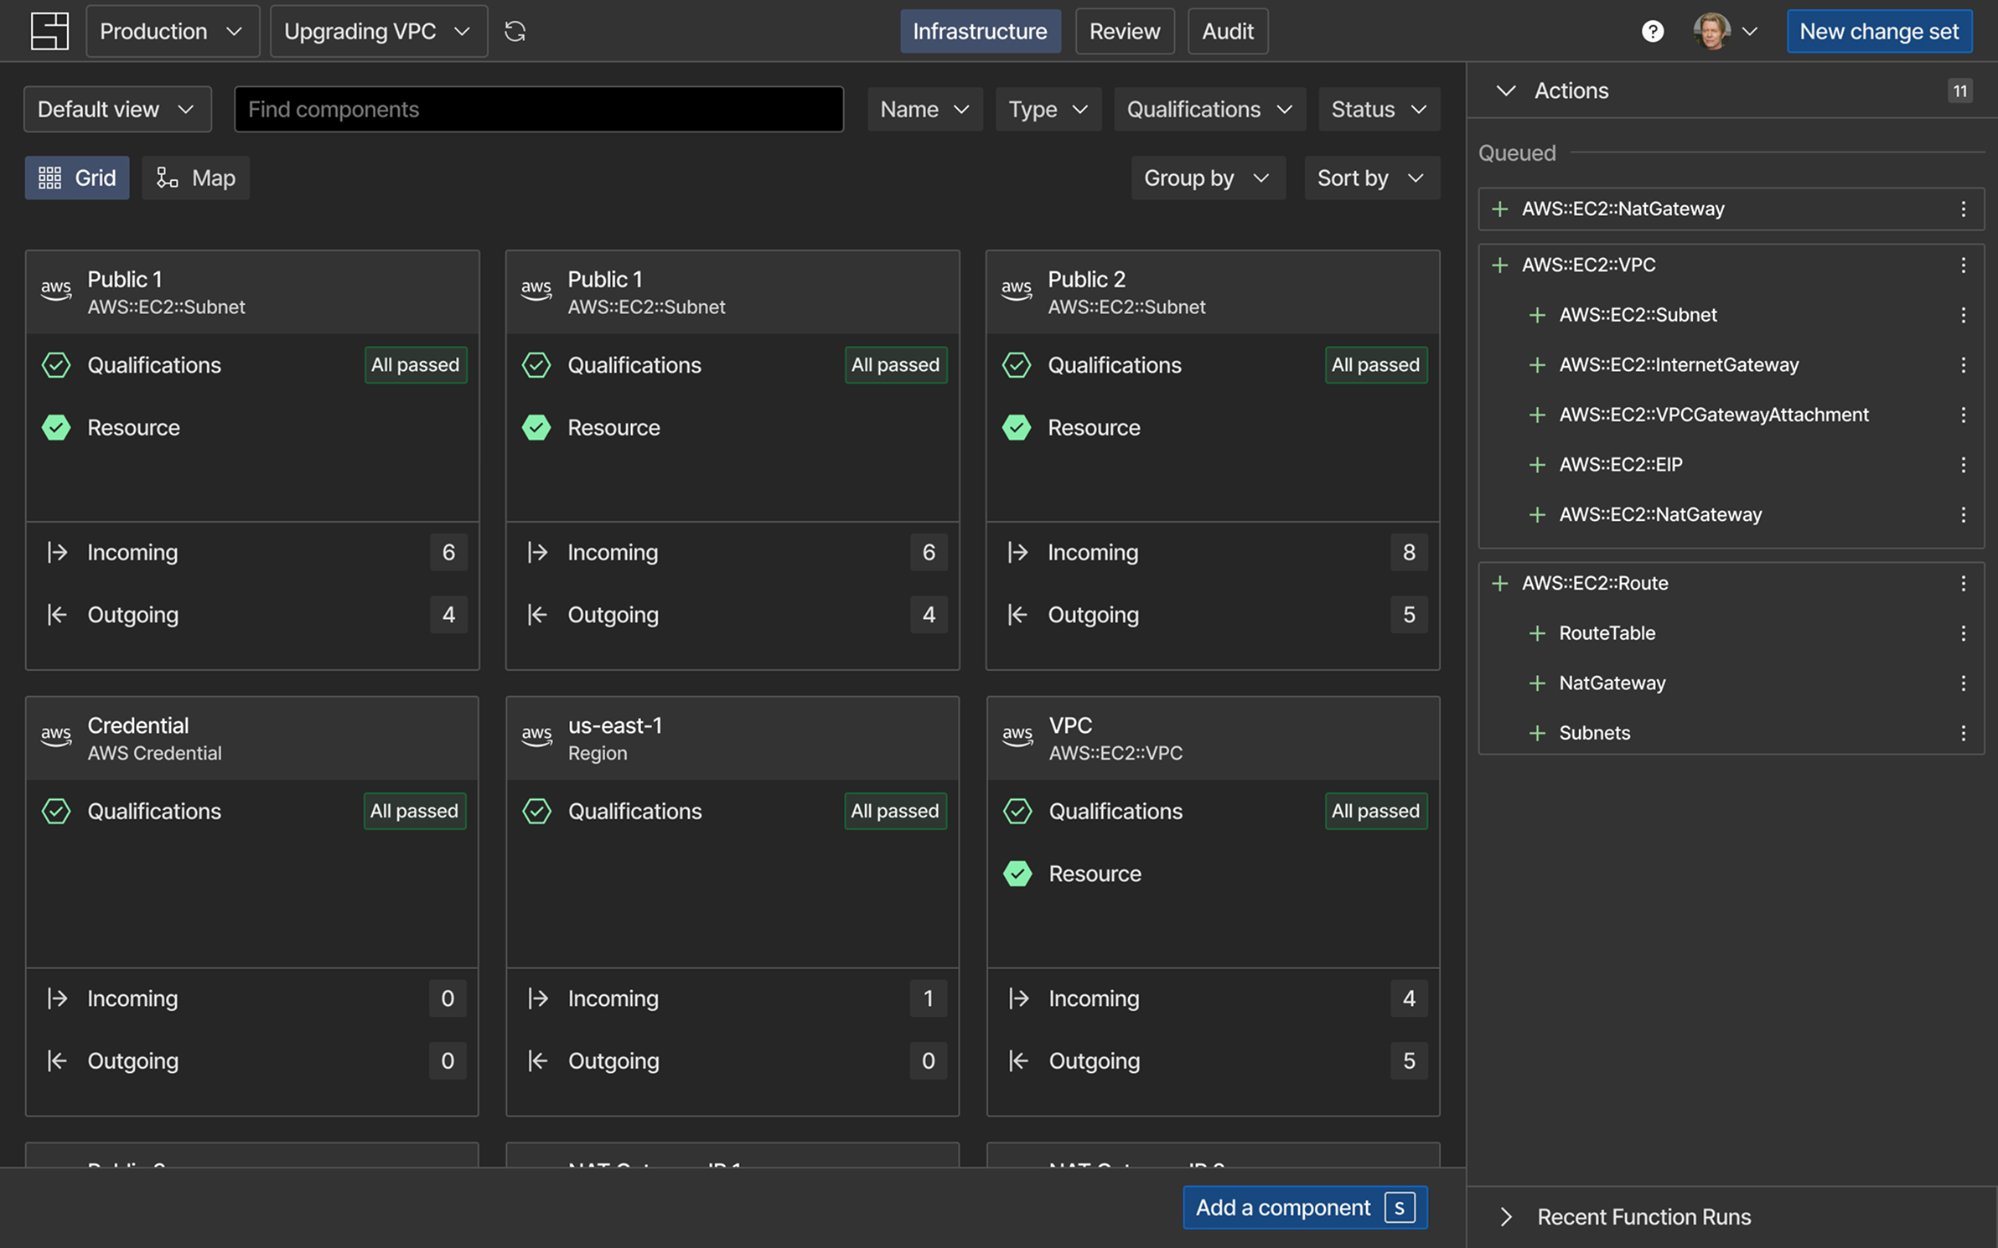Go to the Audit tab

(1228, 31)
